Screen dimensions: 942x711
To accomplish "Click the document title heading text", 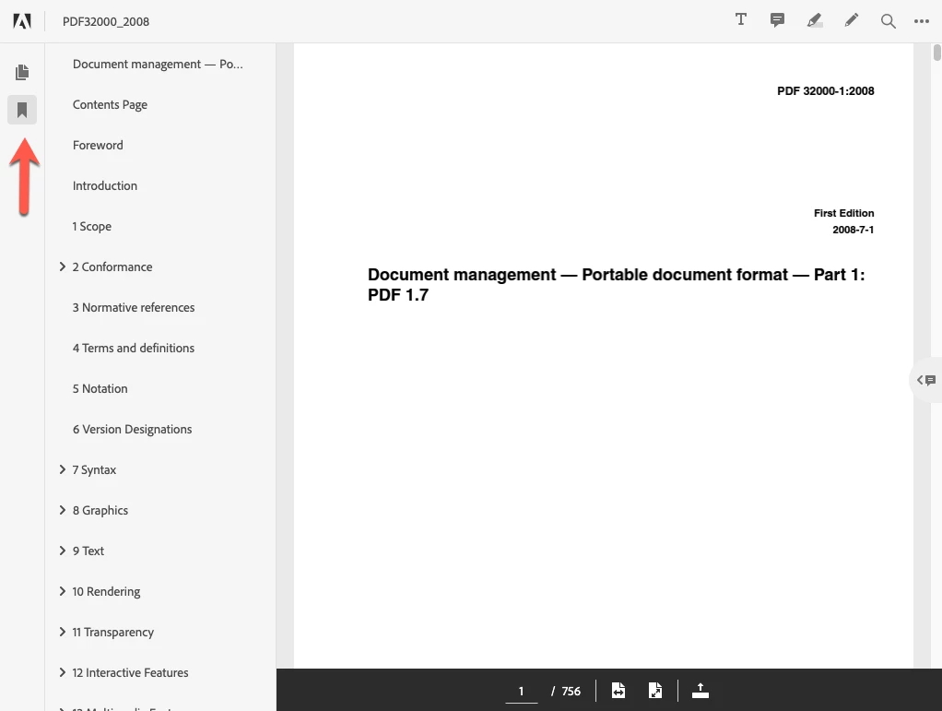I will pos(616,284).
